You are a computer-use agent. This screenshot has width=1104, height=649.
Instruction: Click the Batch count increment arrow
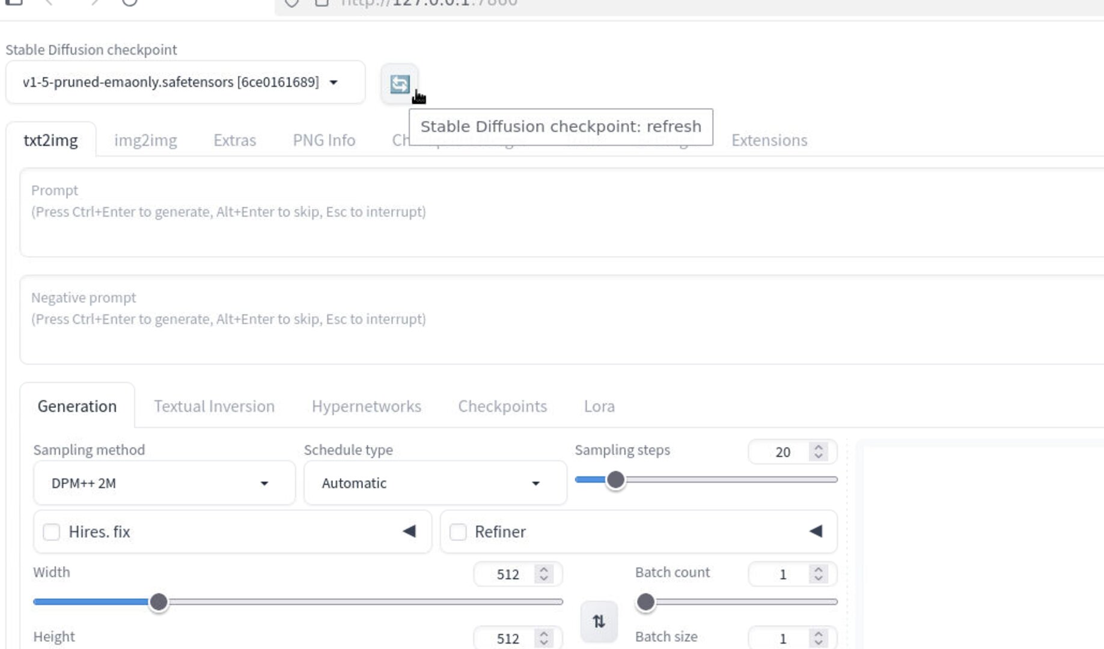pos(818,568)
